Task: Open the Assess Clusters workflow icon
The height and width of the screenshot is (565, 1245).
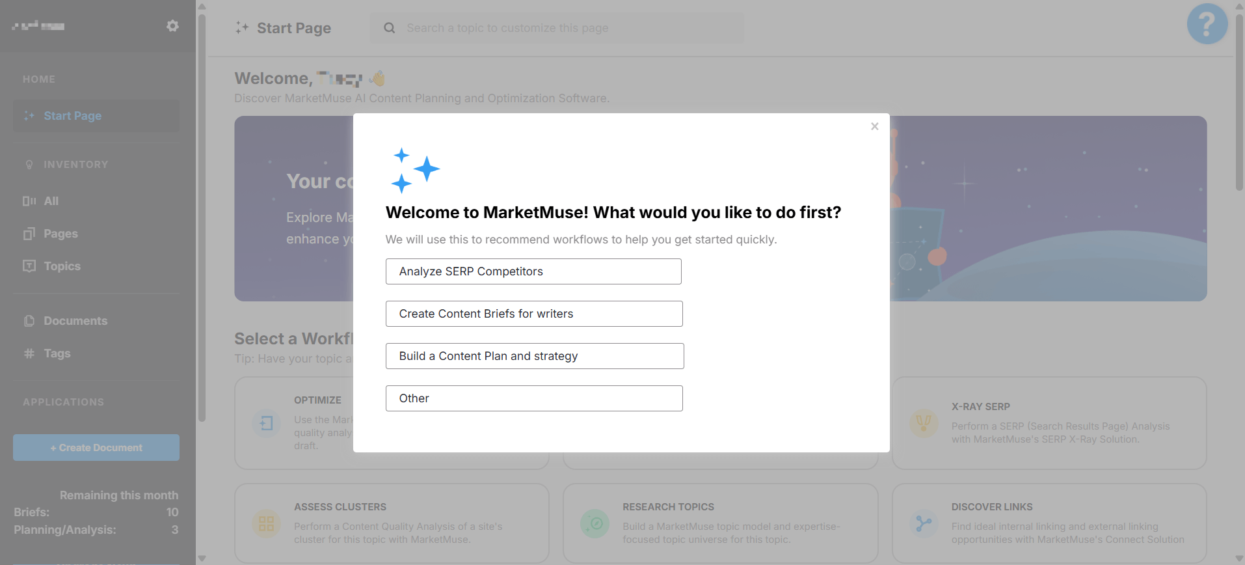Action: [x=267, y=524]
